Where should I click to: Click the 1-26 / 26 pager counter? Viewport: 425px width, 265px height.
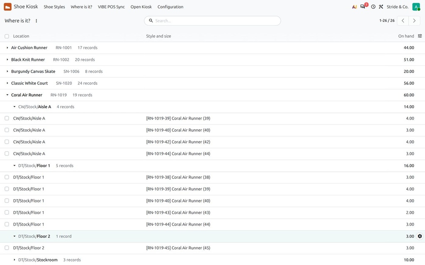387,21
